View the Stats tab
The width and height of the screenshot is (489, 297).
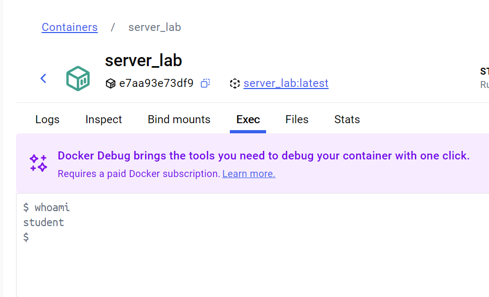tap(347, 119)
